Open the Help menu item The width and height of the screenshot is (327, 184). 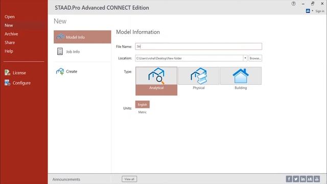click(x=9, y=51)
